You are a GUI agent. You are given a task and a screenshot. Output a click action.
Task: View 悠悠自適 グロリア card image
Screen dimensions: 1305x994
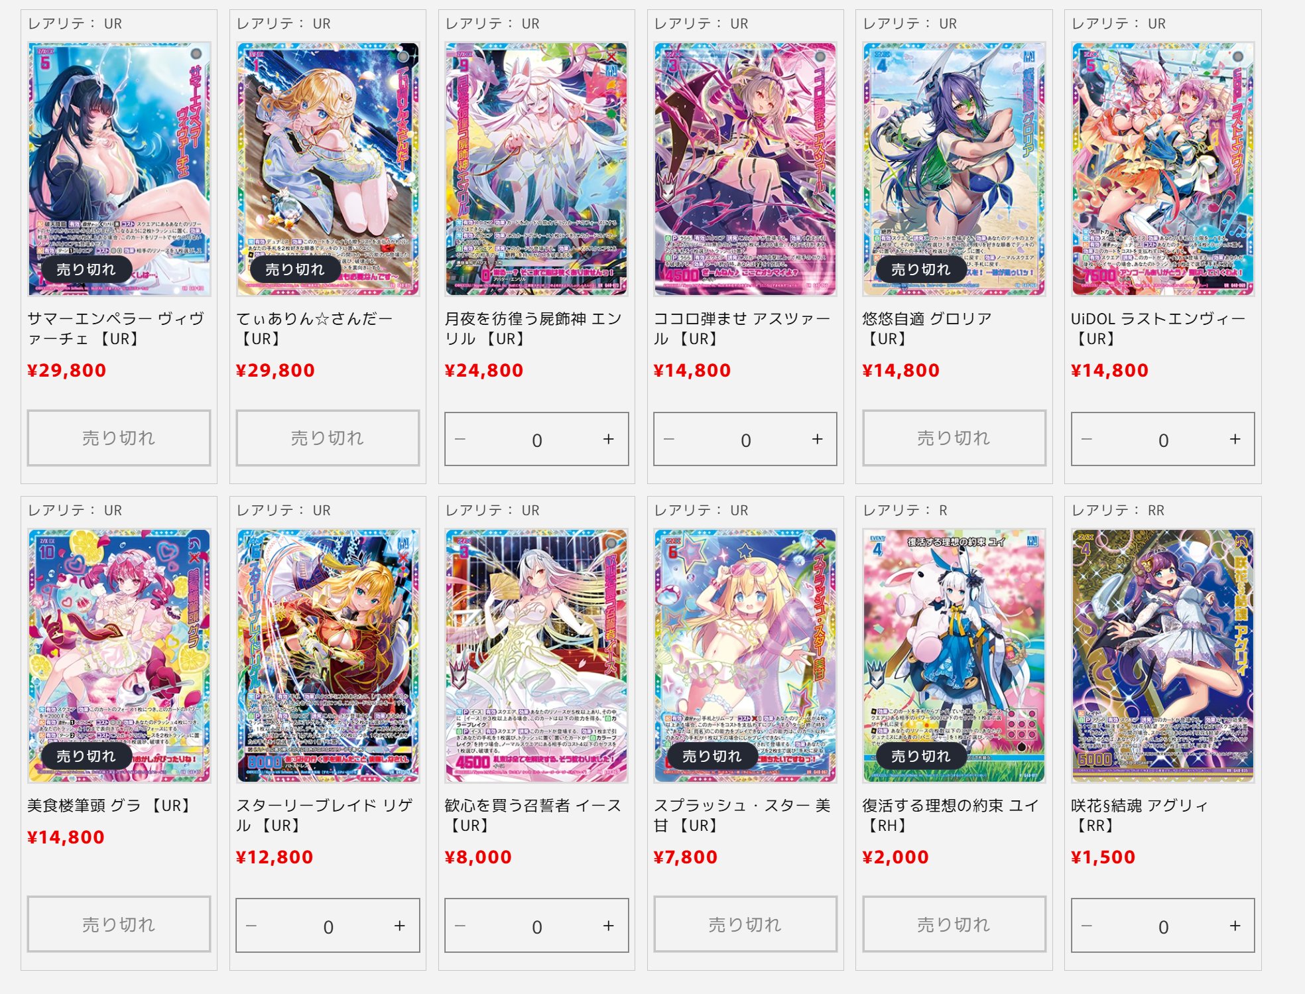click(x=954, y=169)
